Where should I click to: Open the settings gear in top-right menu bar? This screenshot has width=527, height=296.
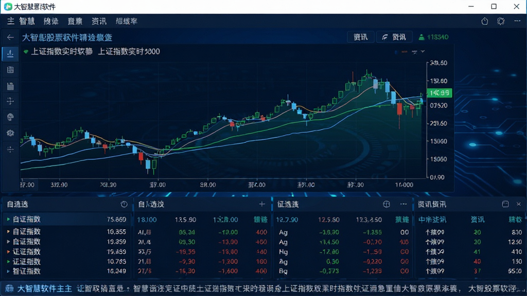501,21
